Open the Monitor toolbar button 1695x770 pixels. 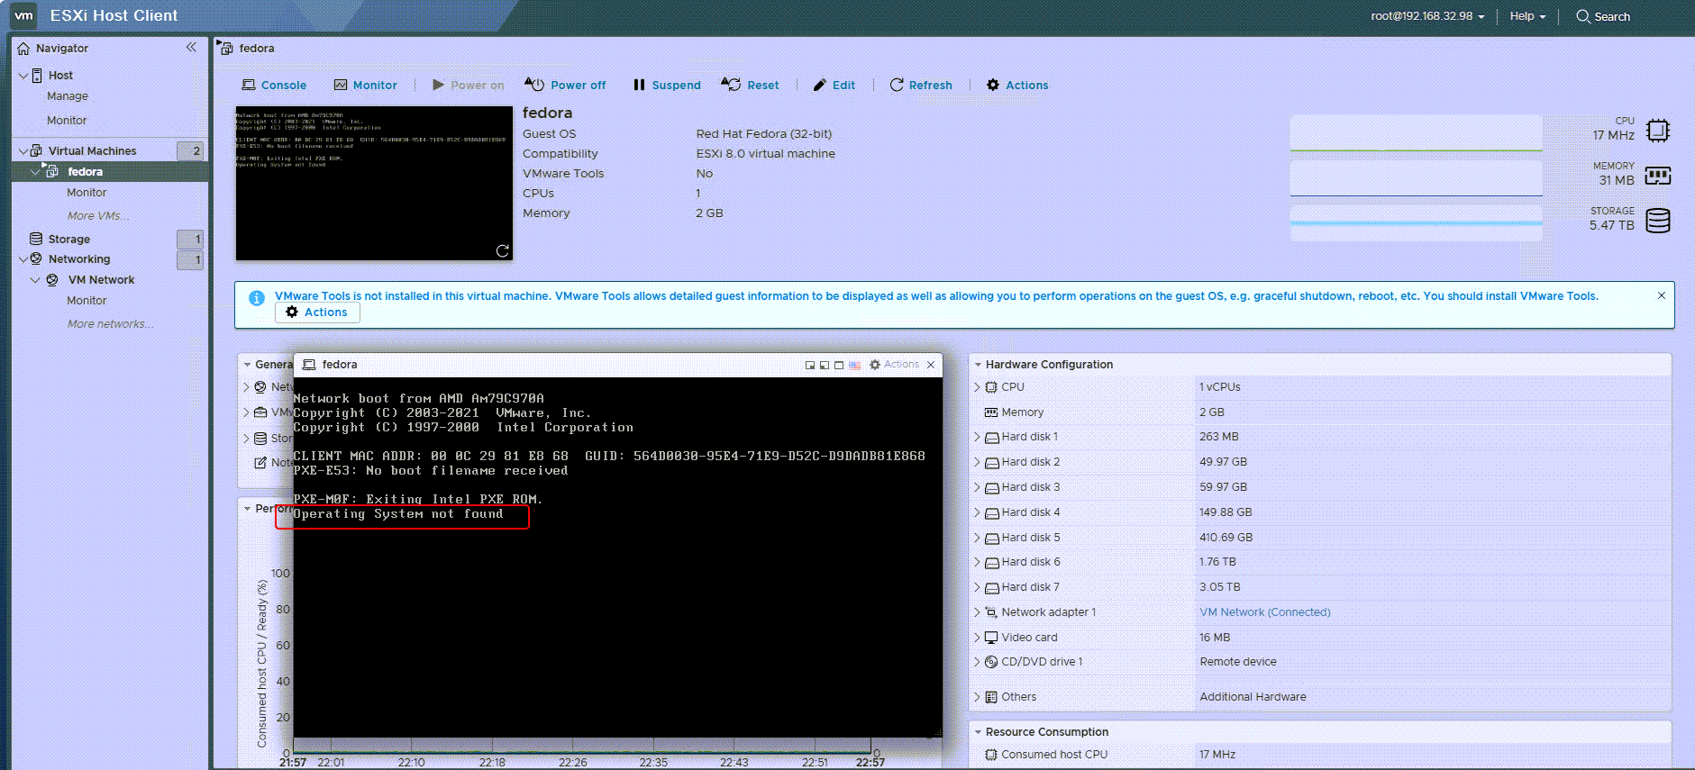[365, 85]
